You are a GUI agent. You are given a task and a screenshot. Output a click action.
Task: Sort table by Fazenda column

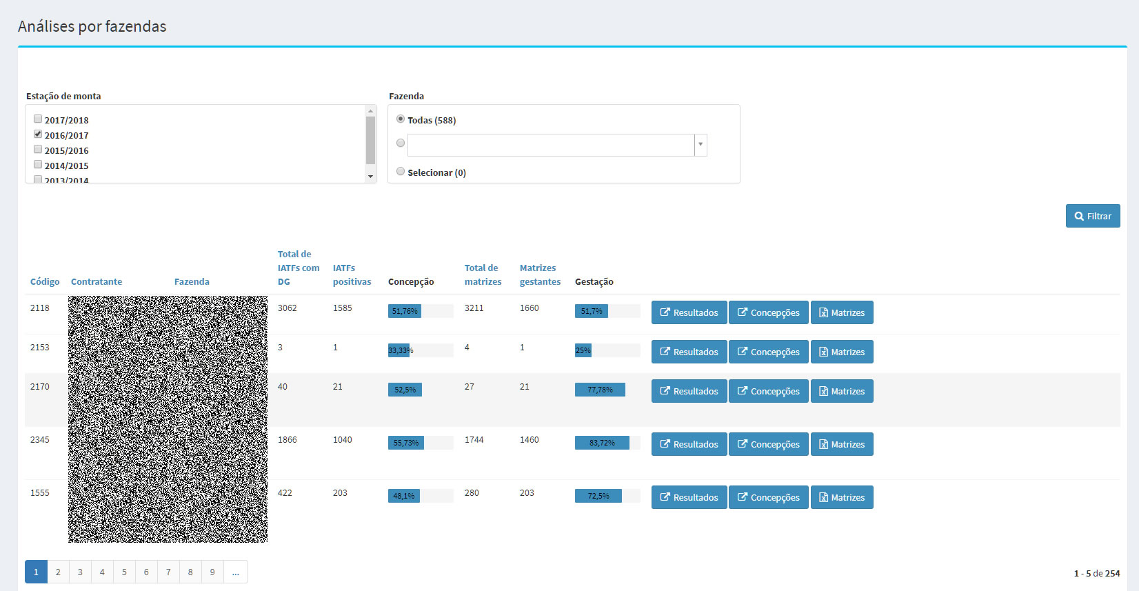click(192, 281)
